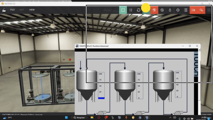Image resolution: width=213 pixels, height=120 pixels.
Task: Click the inlet arrow above the first tank
Action: pyautogui.click(x=81, y=65)
